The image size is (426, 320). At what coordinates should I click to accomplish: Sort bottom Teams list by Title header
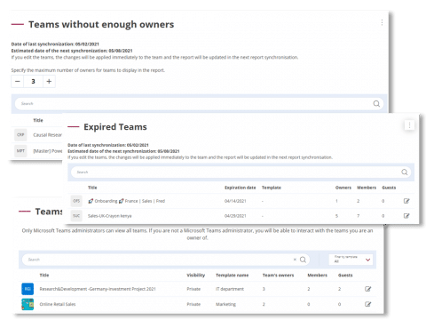click(x=44, y=276)
